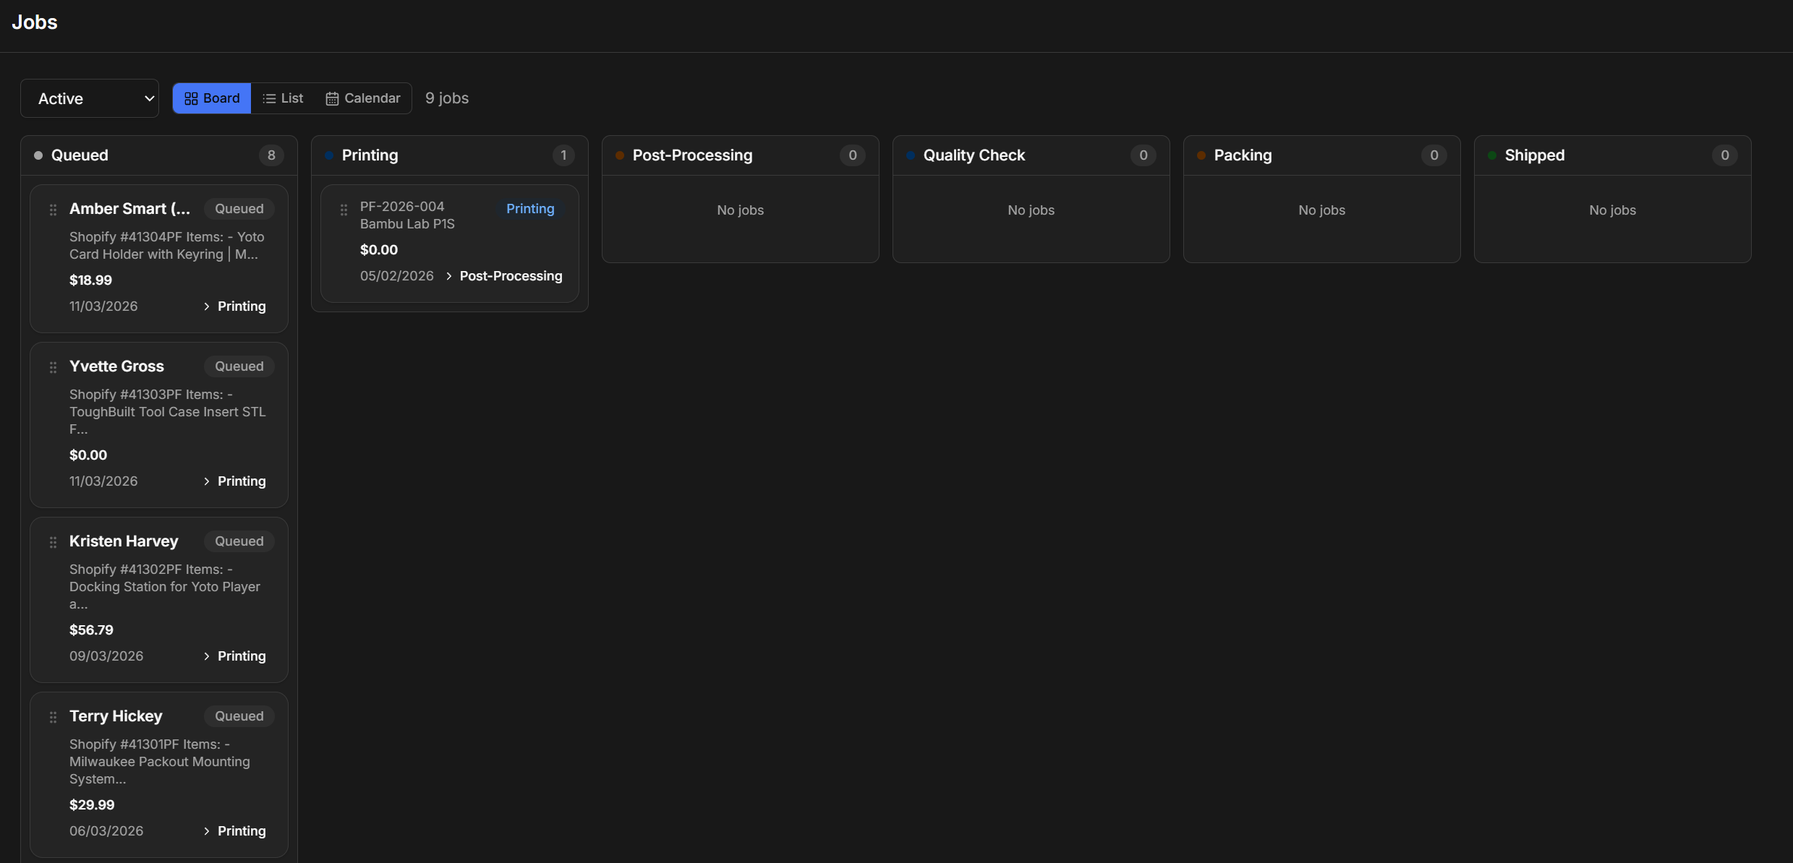Image resolution: width=1793 pixels, height=863 pixels.
Task: Click the gray Queued column status dot
Action: (38, 155)
